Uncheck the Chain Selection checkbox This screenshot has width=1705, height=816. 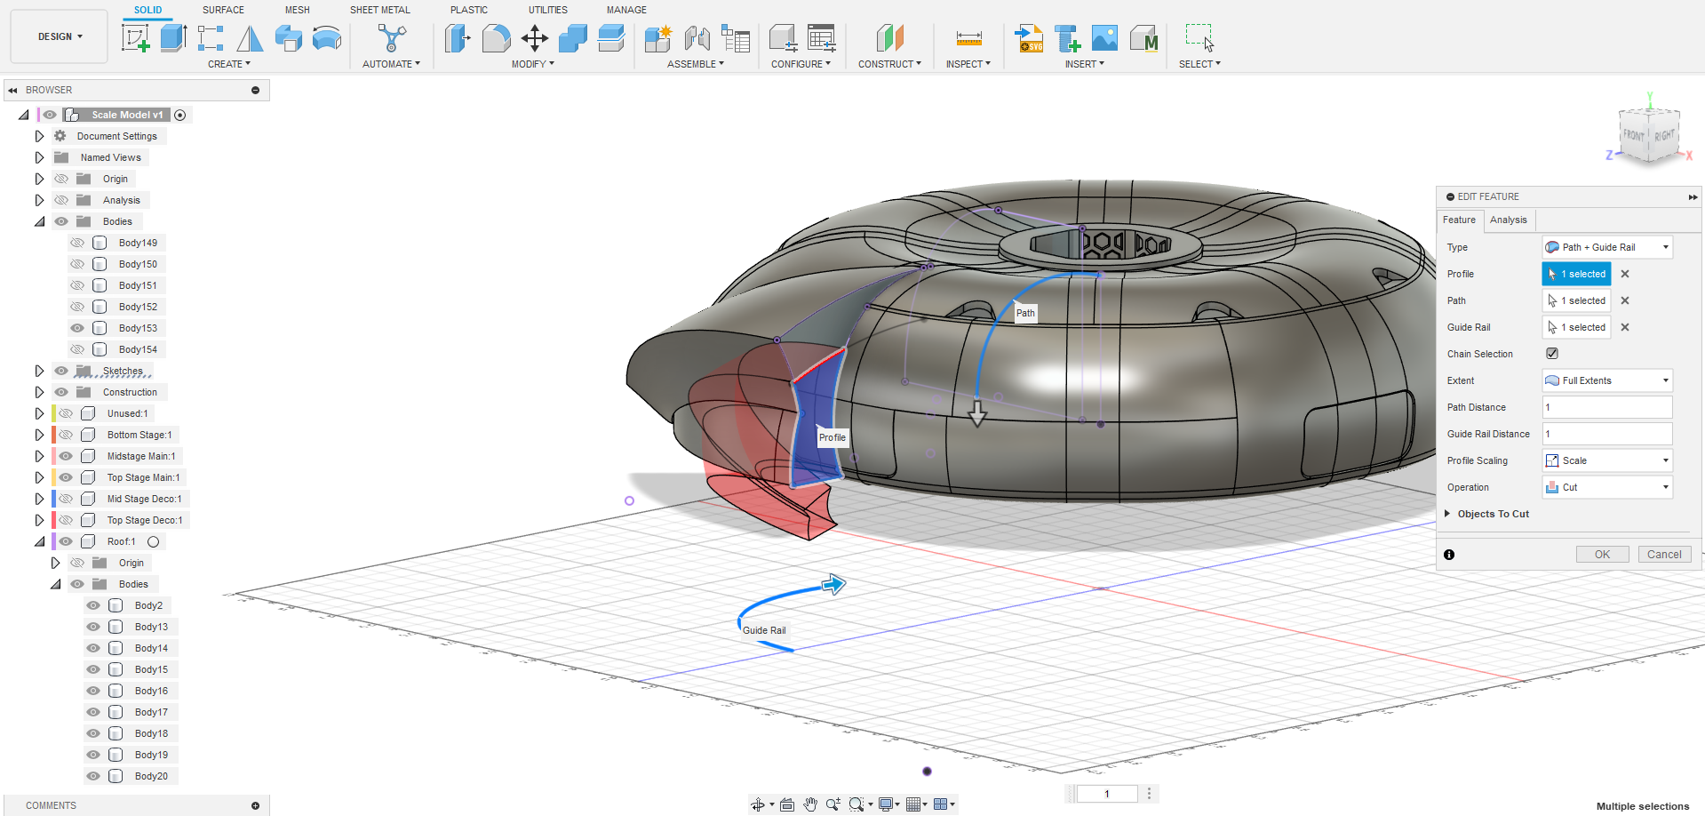pyautogui.click(x=1552, y=353)
